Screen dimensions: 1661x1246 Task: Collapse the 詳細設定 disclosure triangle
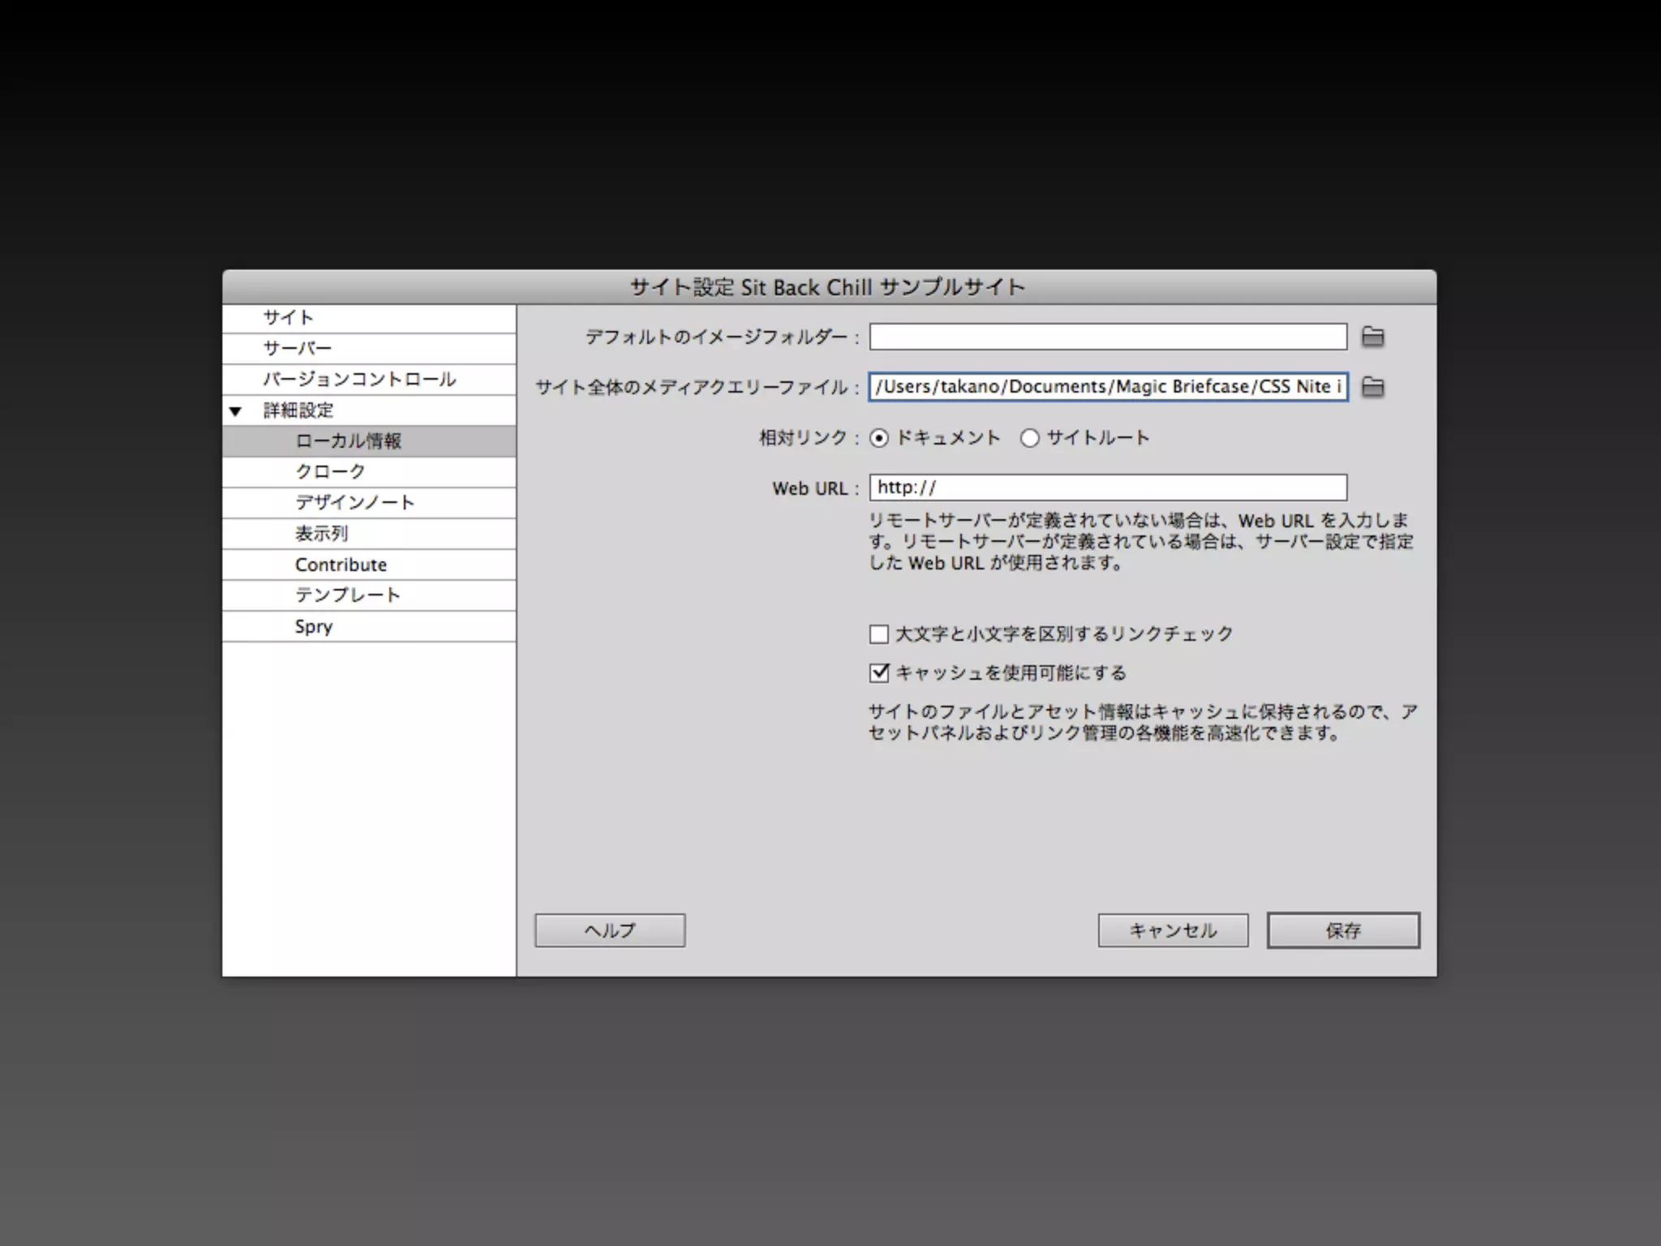[235, 411]
